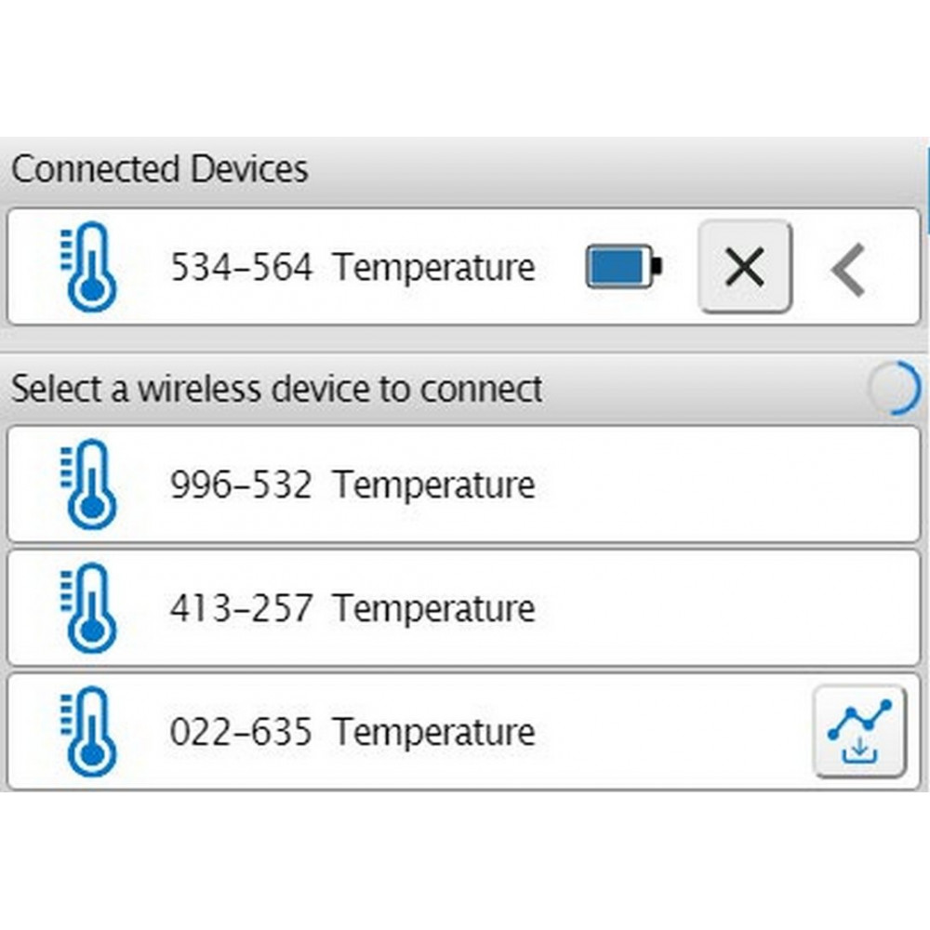
Task: Check the battery level indicator icon
Action: pyautogui.click(x=623, y=268)
